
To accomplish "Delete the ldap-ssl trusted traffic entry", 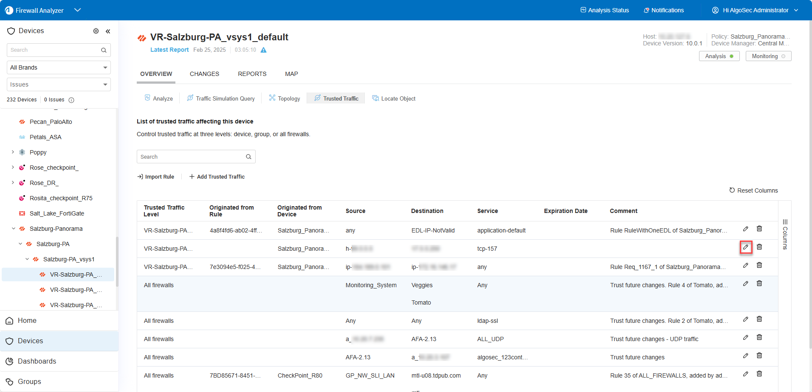I will (x=759, y=319).
